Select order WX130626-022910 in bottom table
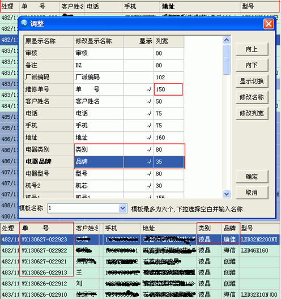Image resolution: width=281 pixels, height=299 pixels. tap(46, 294)
